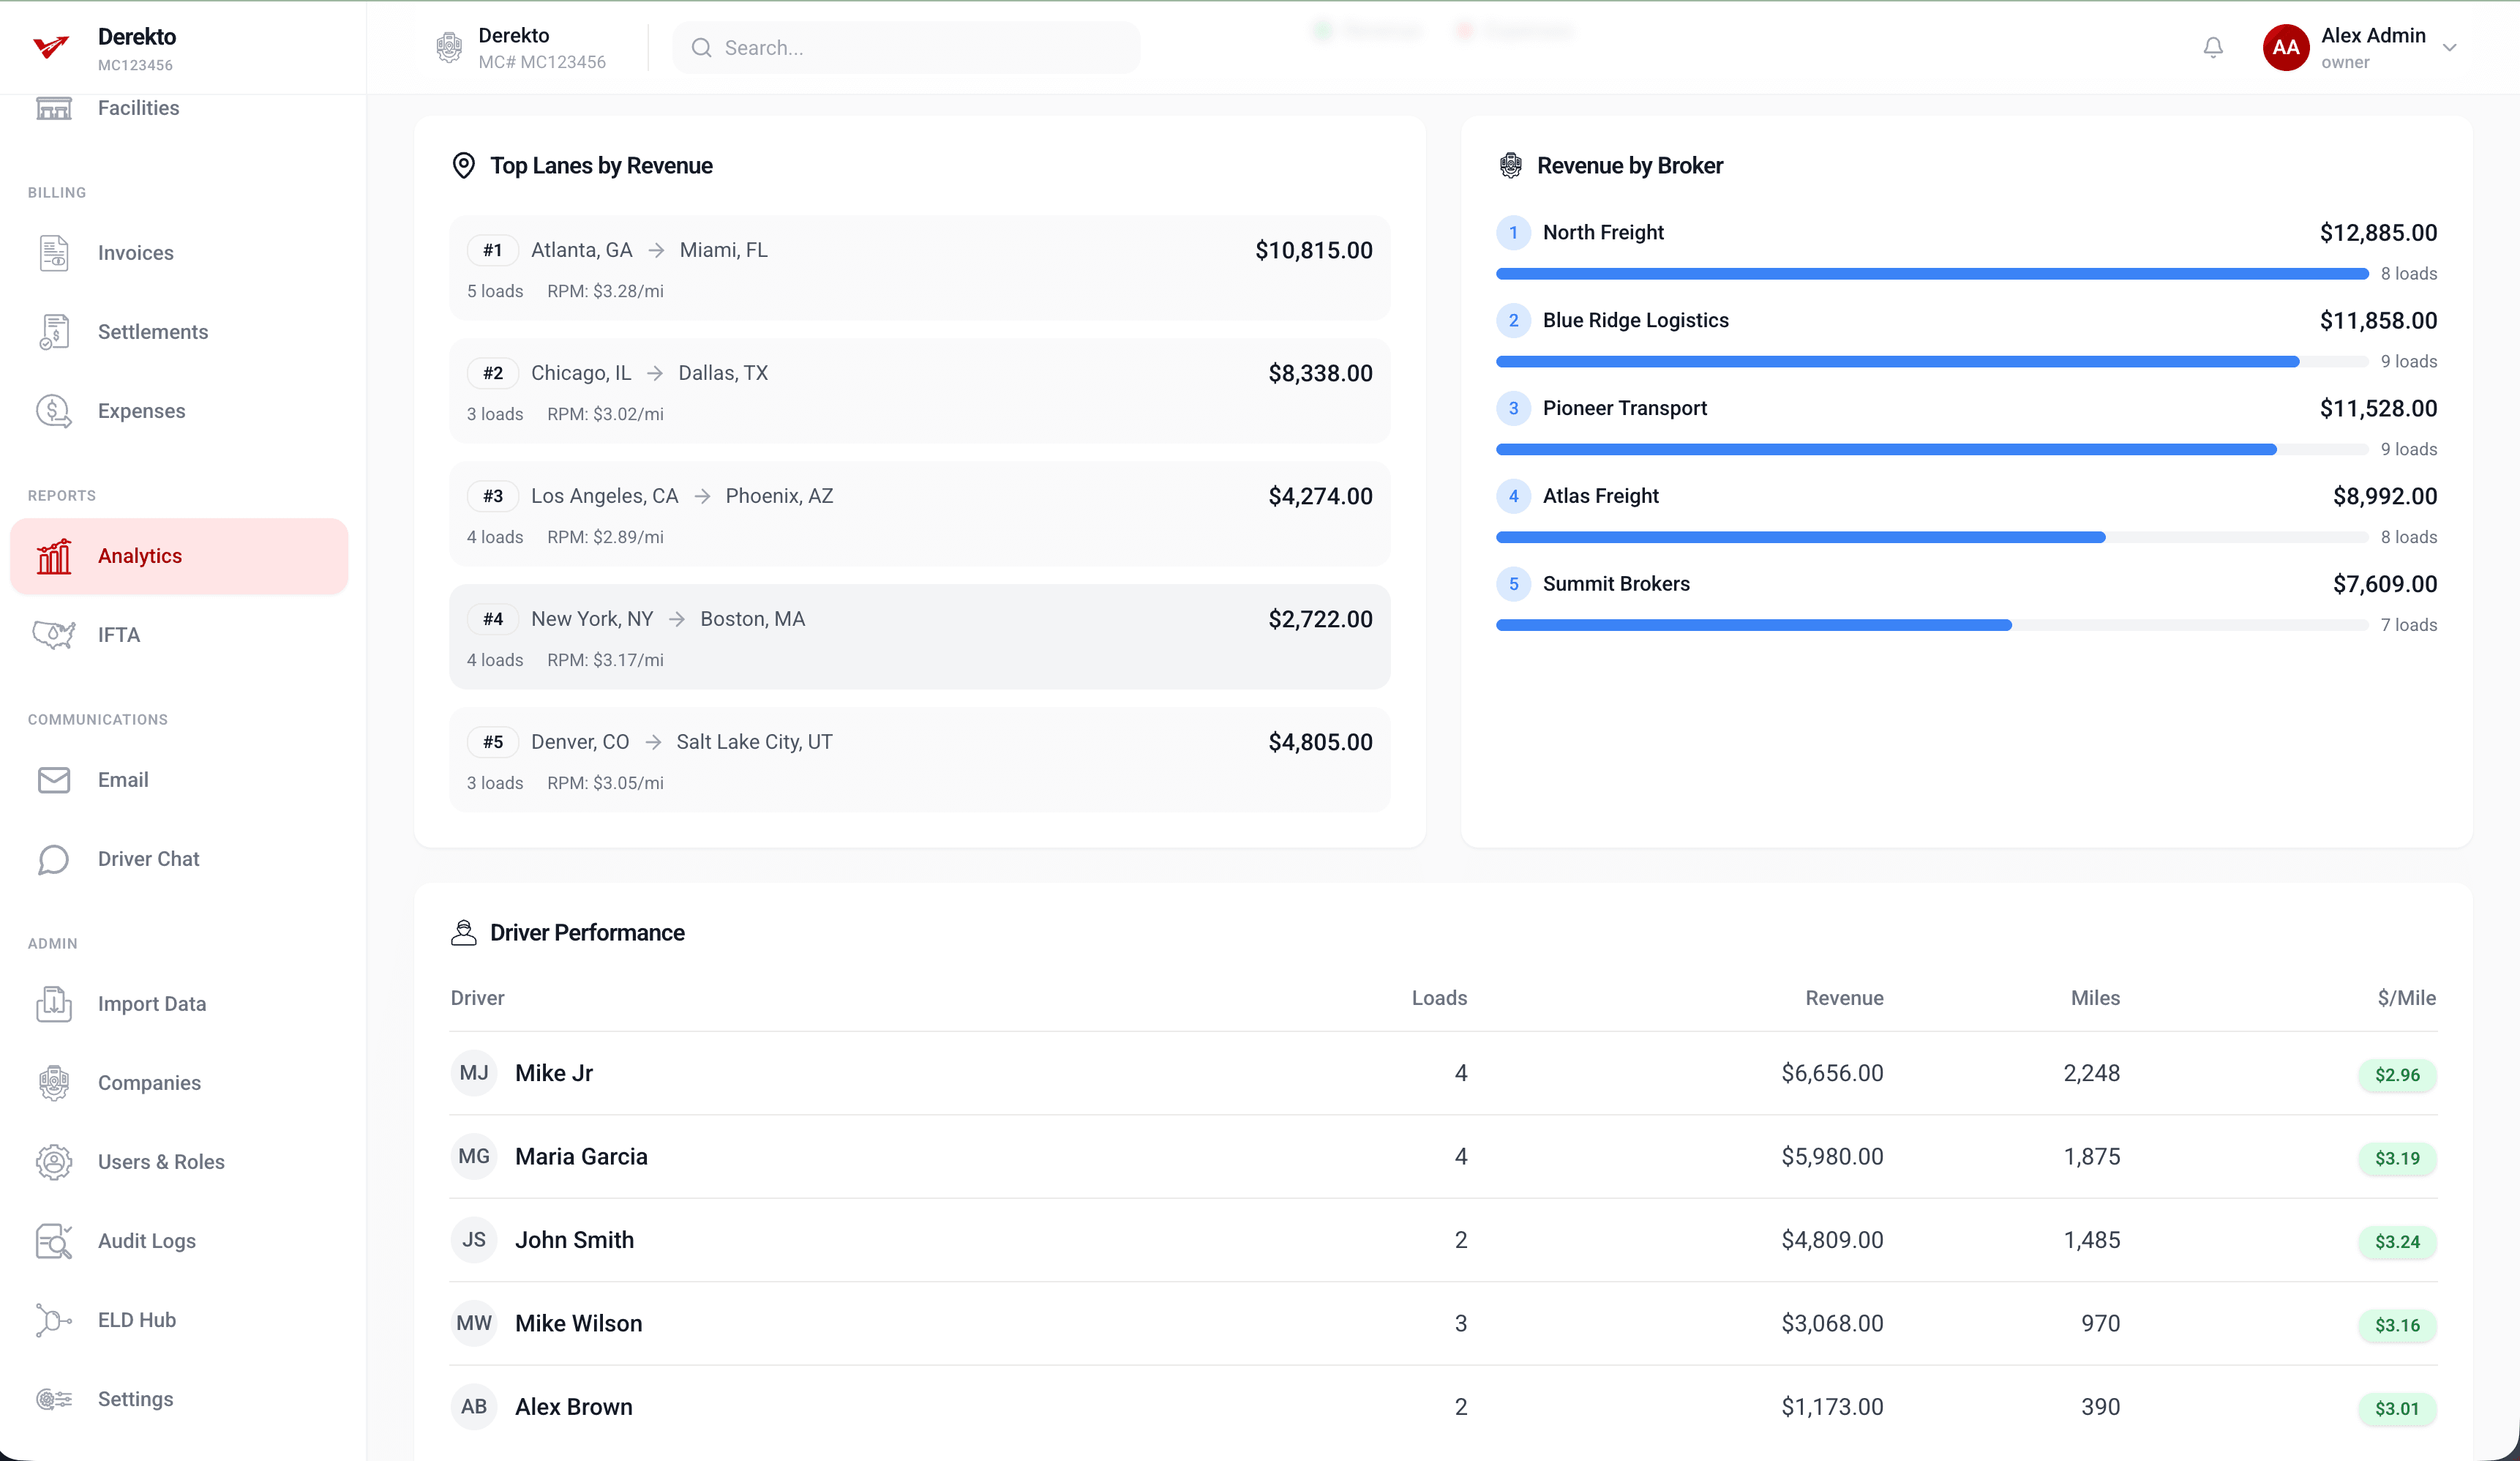
Task: Open the Settings link
Action: coord(179,1399)
